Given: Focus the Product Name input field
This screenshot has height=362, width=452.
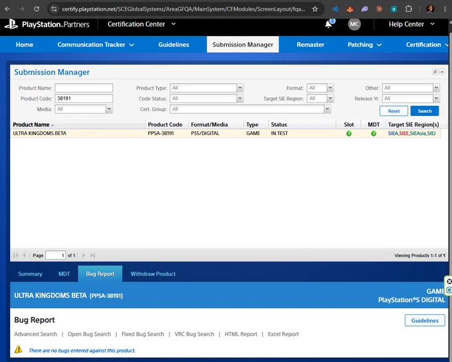Looking at the screenshot, I should (x=84, y=88).
